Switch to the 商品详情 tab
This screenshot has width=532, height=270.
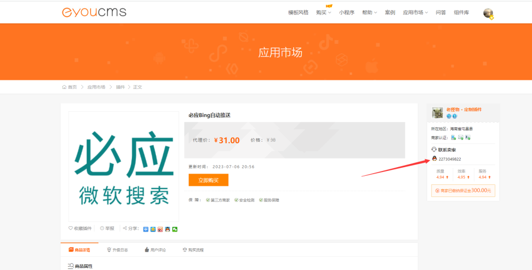click(79, 250)
